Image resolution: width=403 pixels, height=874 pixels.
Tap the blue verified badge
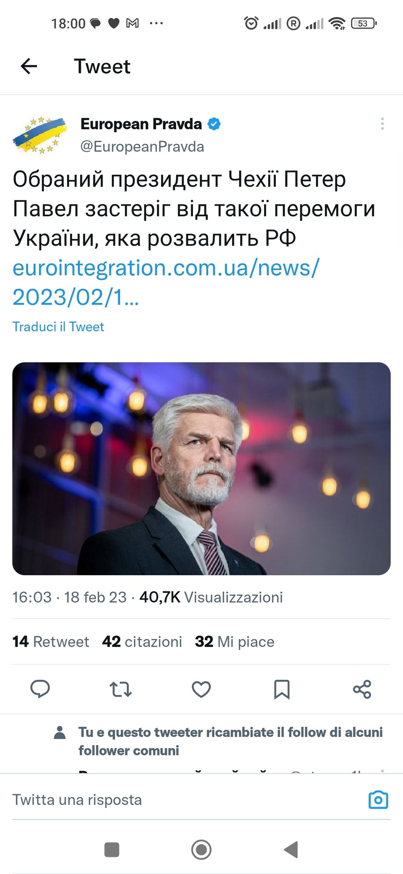[x=214, y=124]
